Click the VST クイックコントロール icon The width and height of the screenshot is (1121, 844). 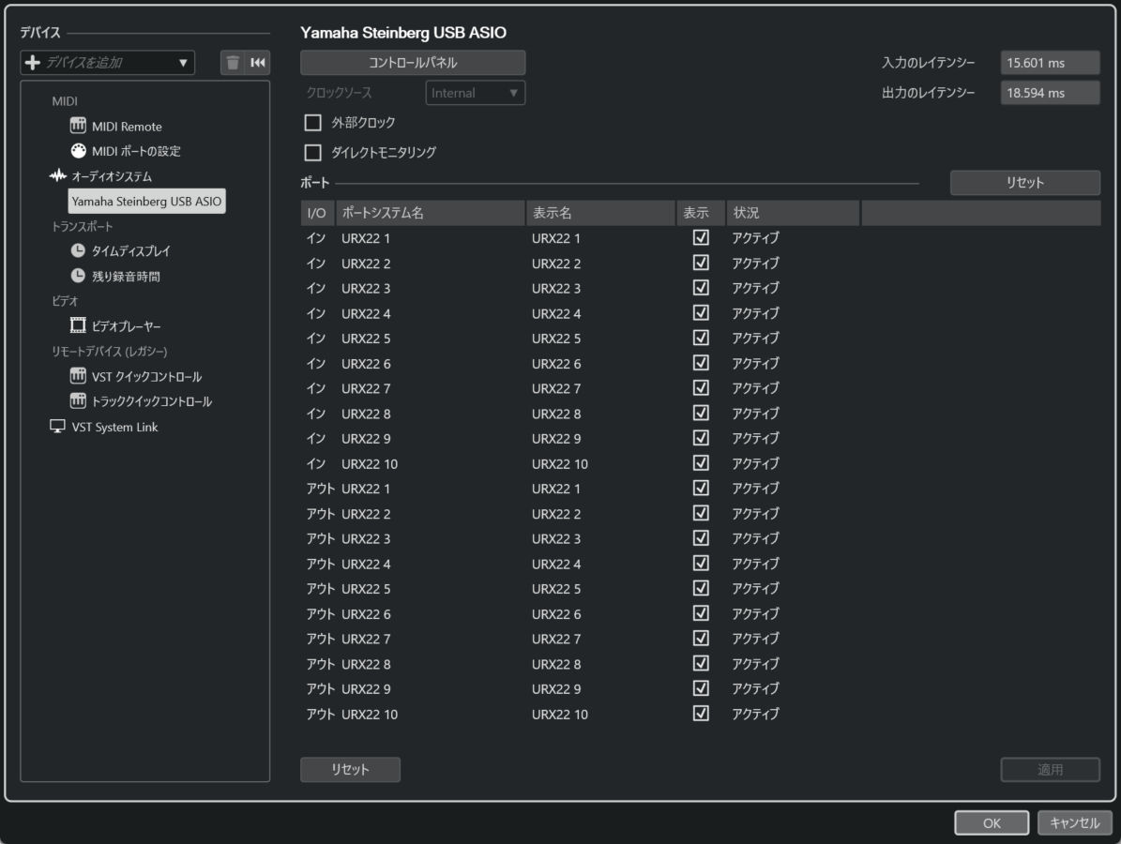(x=78, y=376)
